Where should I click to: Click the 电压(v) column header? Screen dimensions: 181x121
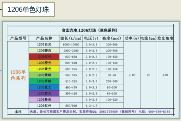[x=91, y=38]
